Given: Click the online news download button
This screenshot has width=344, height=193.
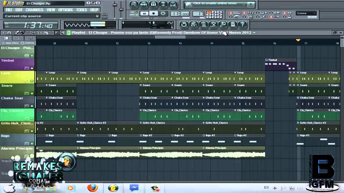Looking at the screenshot, I should pos(250,5).
